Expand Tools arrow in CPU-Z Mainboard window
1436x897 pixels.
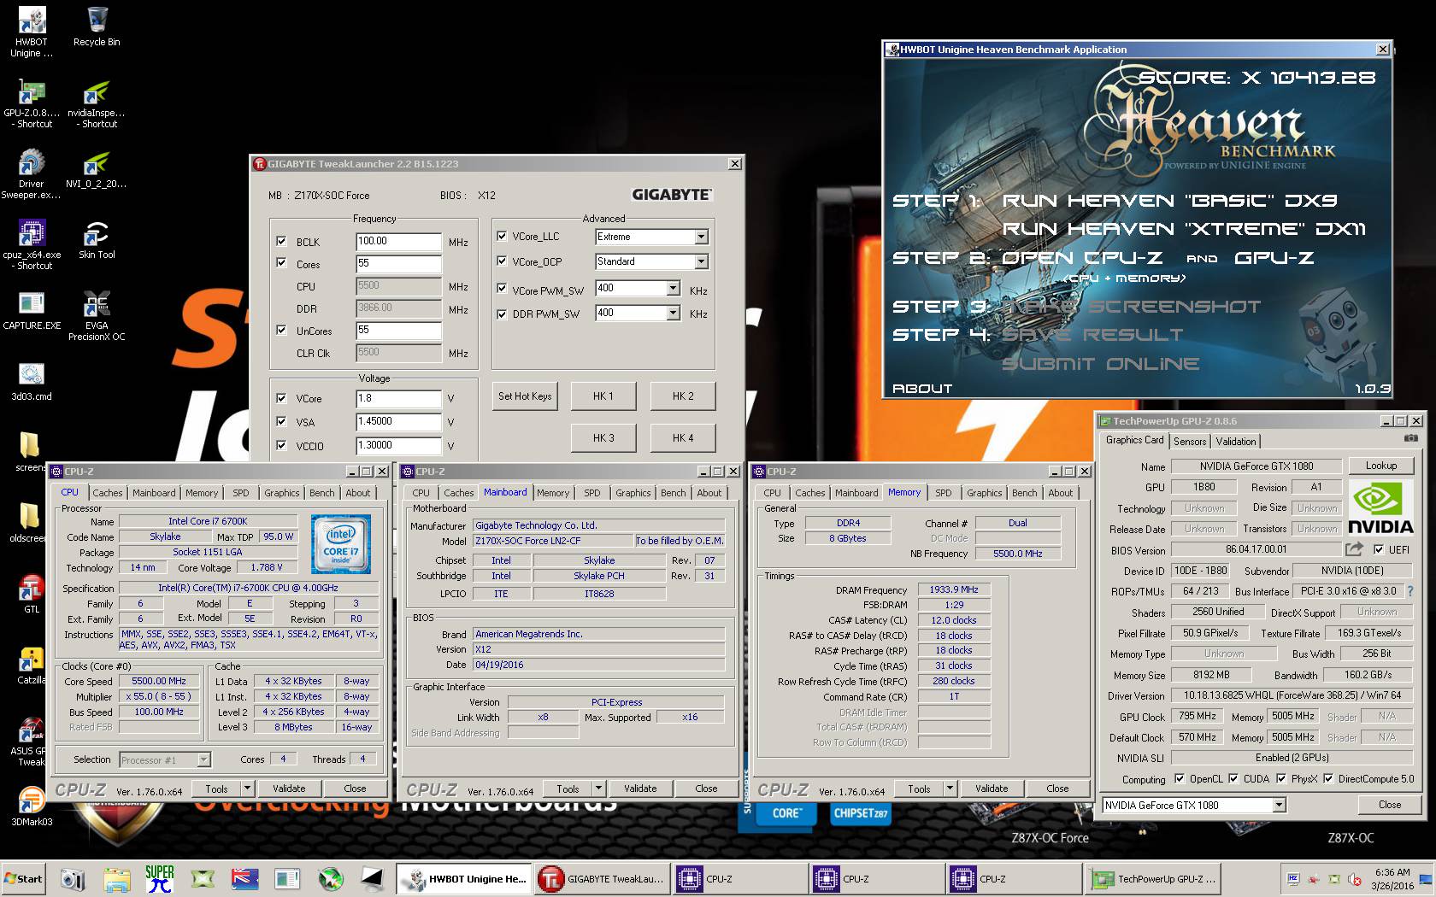598,789
